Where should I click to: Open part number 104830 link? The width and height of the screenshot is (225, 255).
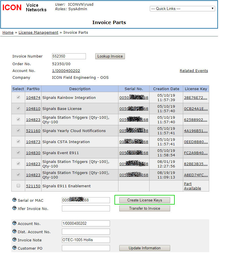[33, 153]
